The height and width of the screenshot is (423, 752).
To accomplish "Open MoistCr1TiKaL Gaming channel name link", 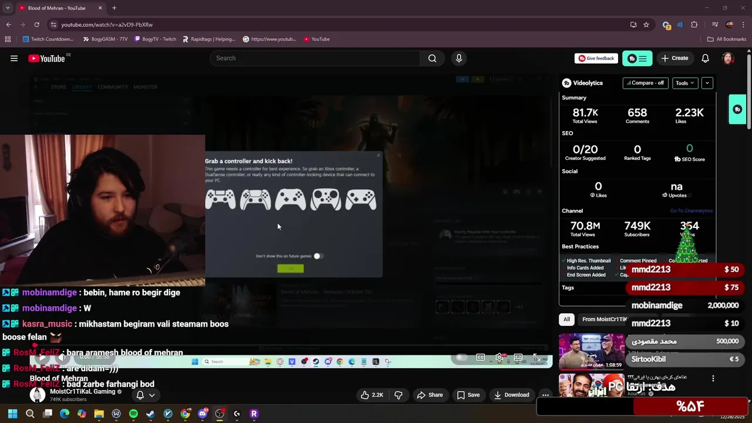I will 82,392.
